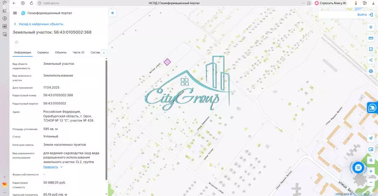Print the map
The width and height of the screenshot is (378, 196).
pyautogui.click(x=371, y=71)
